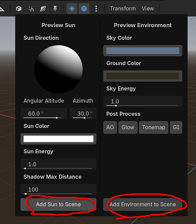Open the Sky Color picker swatch

tap(143, 51)
